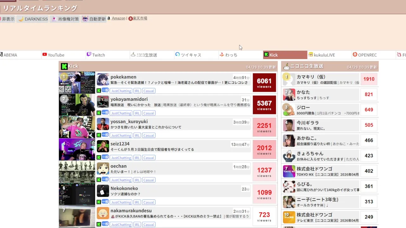Open oechan stream thumbnail
Image resolution: width=406 pixels, height=228 pixels.
[77, 172]
